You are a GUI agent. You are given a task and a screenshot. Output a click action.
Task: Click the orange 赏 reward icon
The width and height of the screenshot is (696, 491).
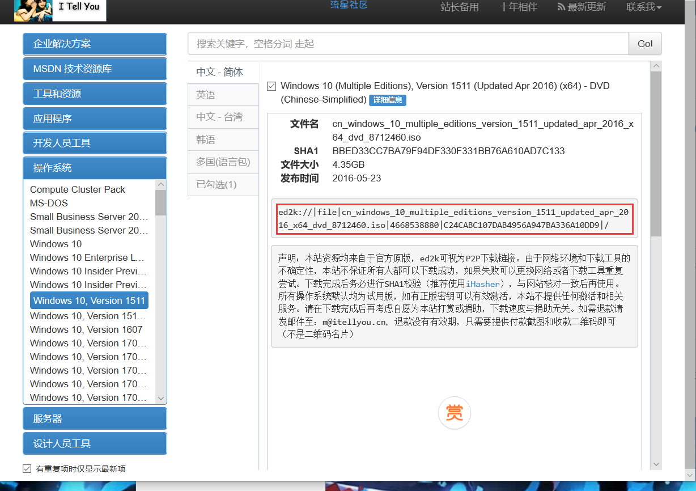(x=454, y=413)
